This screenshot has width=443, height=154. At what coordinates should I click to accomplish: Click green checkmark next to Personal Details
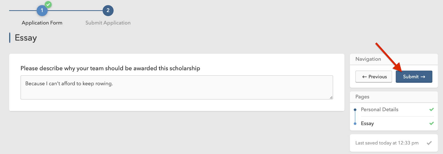[x=431, y=109]
